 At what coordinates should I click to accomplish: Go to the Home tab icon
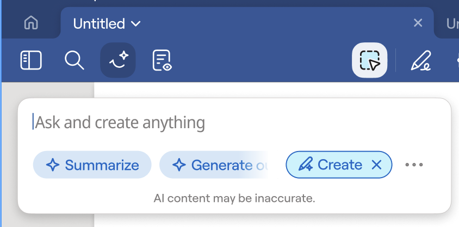point(32,23)
